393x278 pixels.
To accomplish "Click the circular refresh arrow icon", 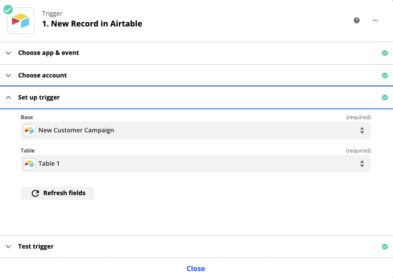I will 35,193.
